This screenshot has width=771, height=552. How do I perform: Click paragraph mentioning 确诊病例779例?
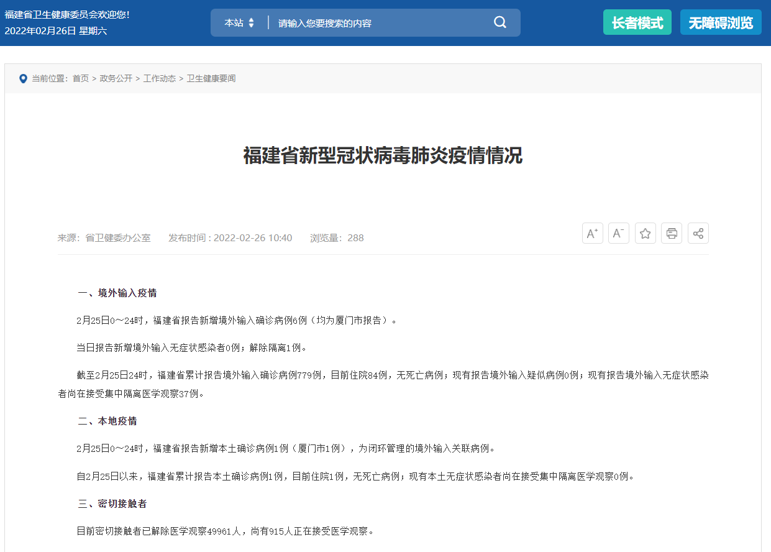click(383, 384)
